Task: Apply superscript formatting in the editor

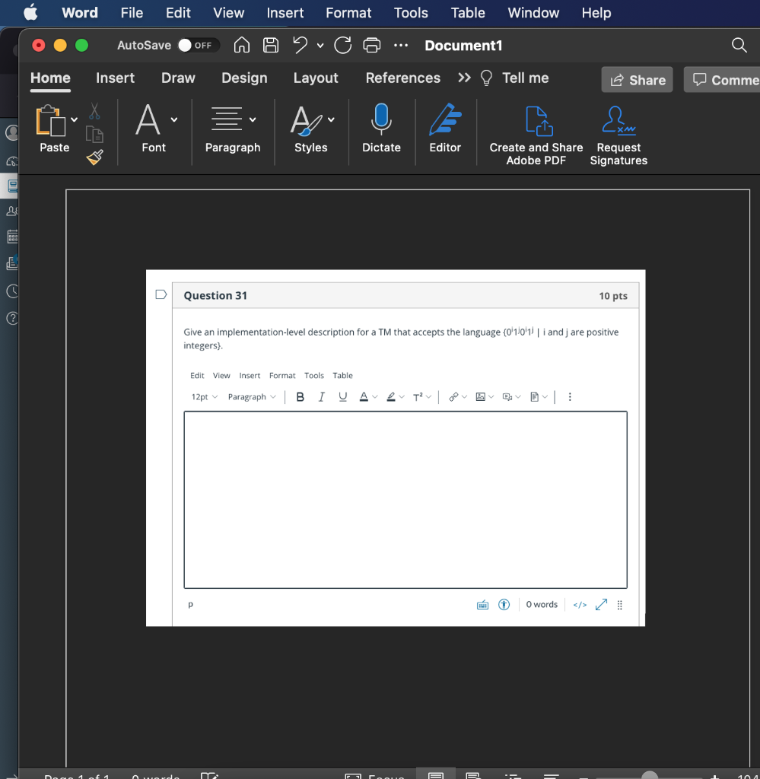Action: point(418,396)
